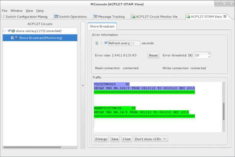Click the RECAP TWO NR.56/8 traffic line
This screenshot has height=157, width=235.
141,112
